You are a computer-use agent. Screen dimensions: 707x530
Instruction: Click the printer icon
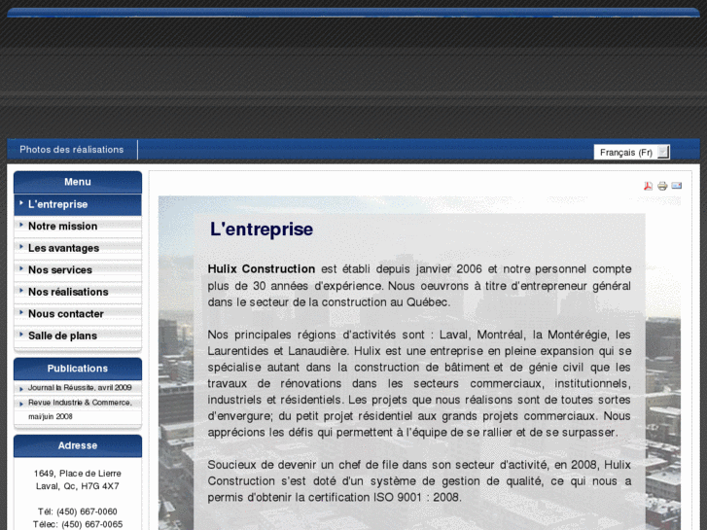coord(662,186)
